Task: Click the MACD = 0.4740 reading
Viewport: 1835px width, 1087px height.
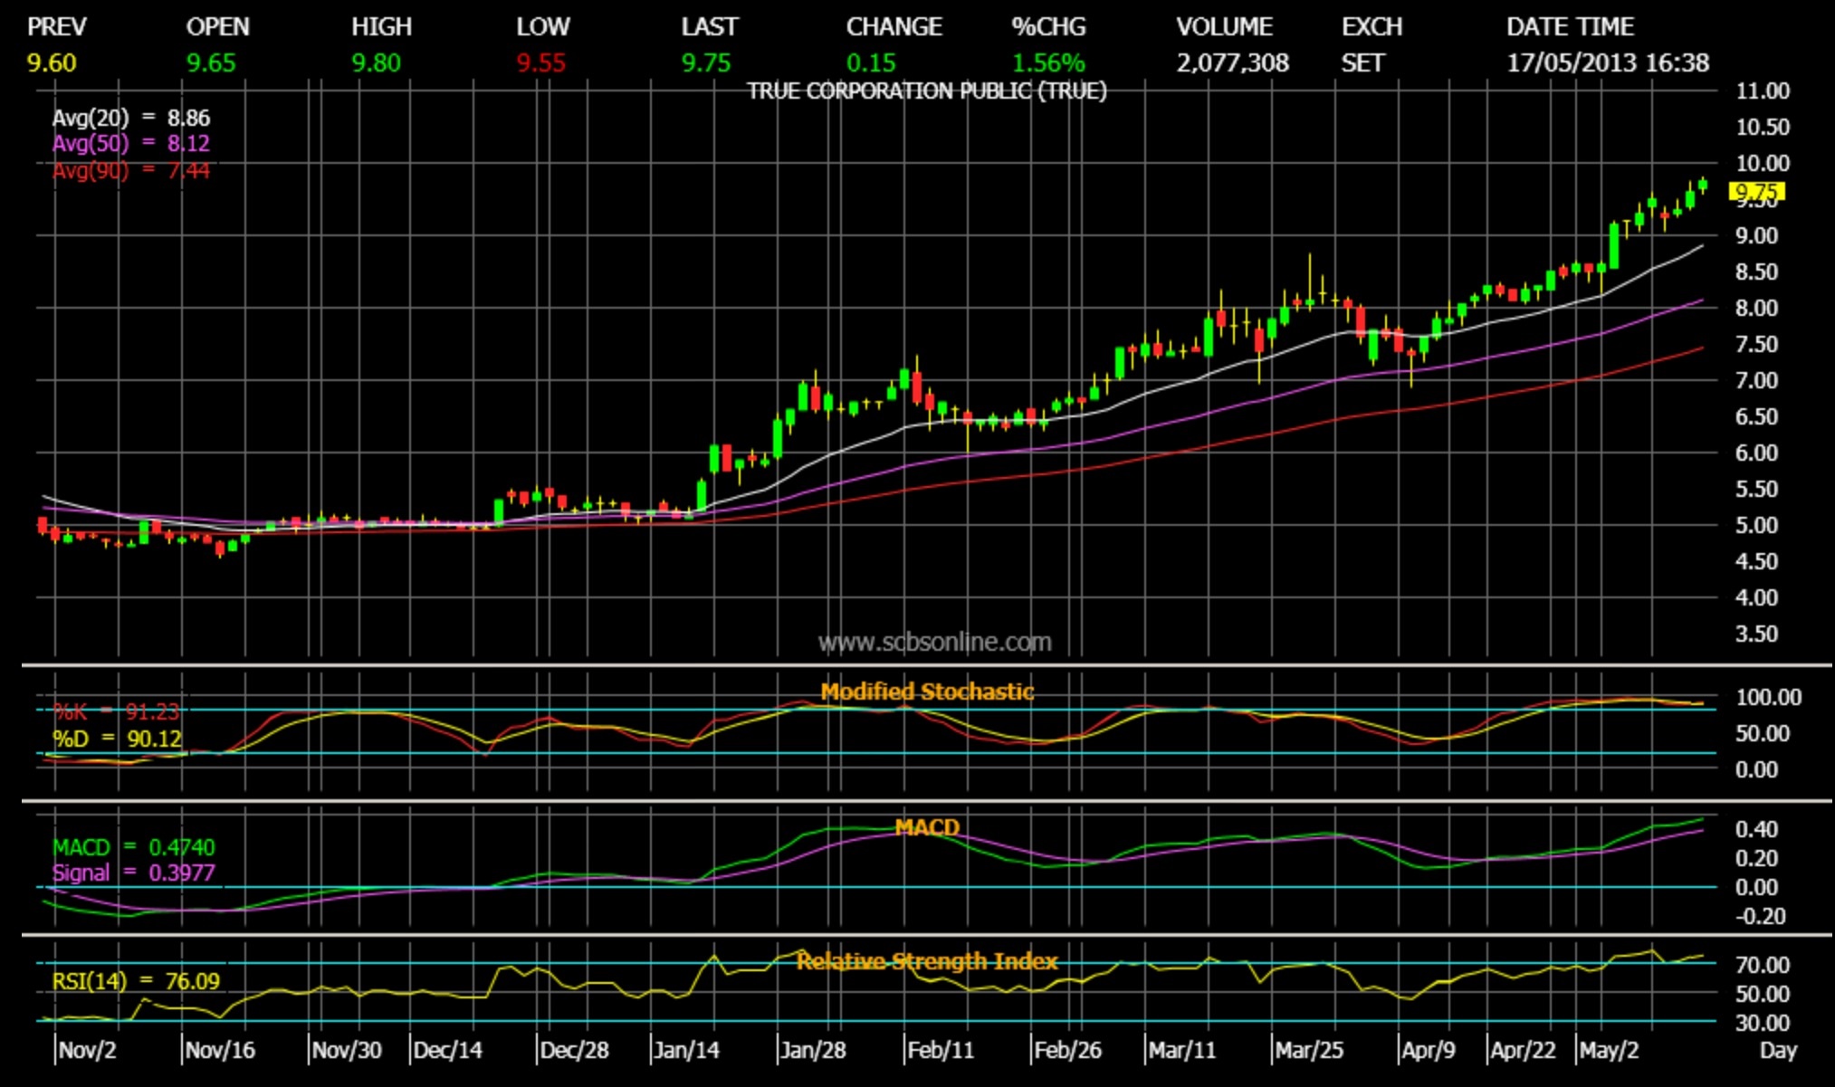Action: 134,847
